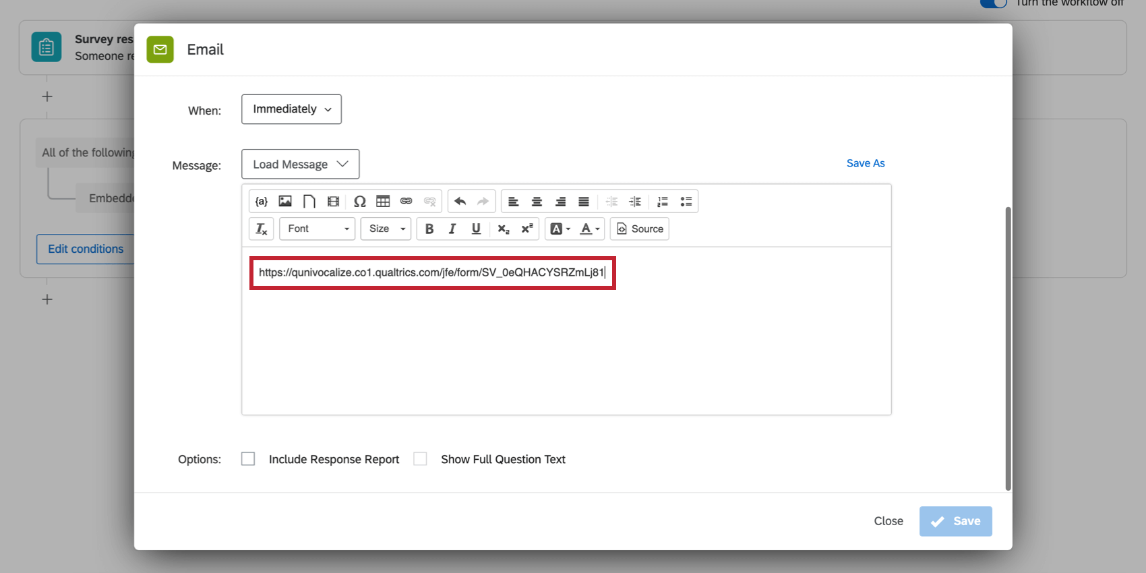Click the green Email envelope icon
This screenshot has width=1146, height=573.
point(160,49)
